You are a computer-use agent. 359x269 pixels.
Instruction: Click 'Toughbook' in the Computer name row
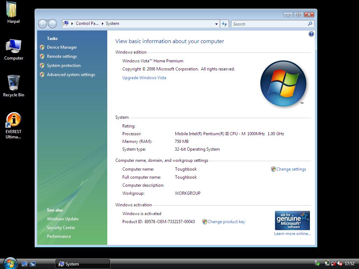coord(186,169)
